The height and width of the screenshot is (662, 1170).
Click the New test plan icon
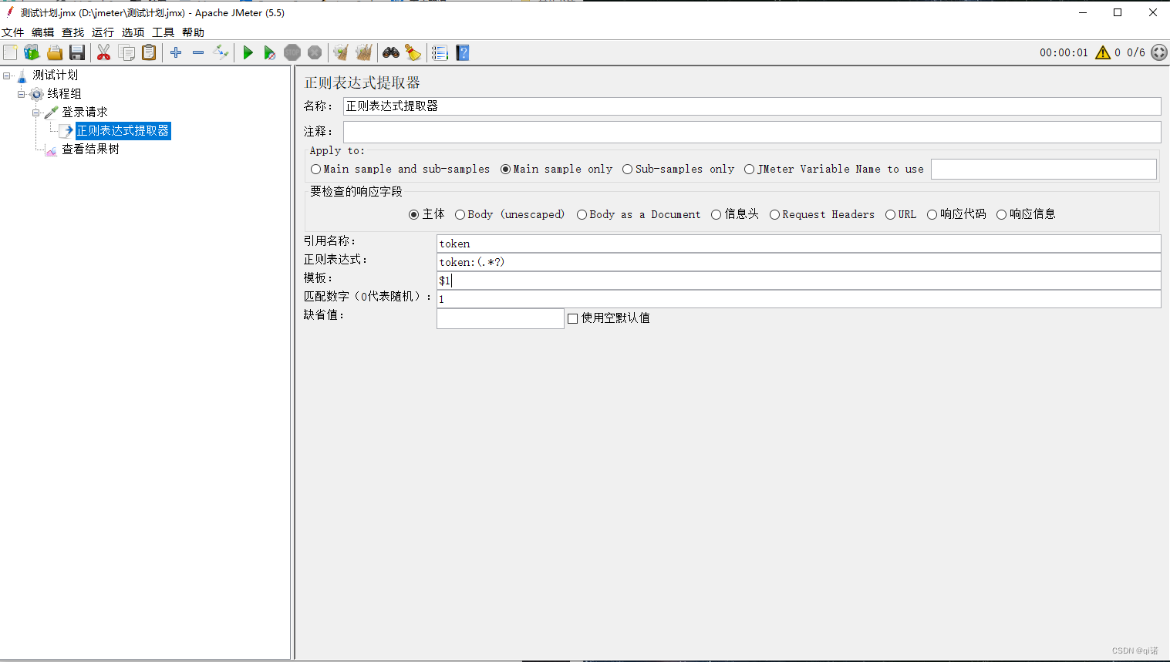click(10, 52)
